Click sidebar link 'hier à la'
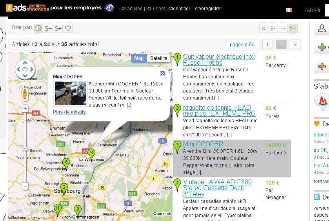 pos(321,166)
